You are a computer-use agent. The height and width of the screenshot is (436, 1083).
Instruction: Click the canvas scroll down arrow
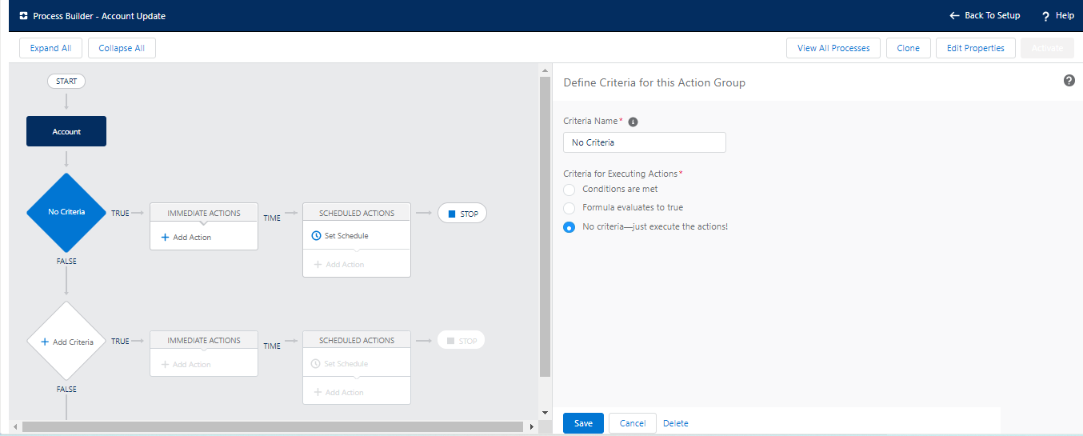(x=545, y=413)
